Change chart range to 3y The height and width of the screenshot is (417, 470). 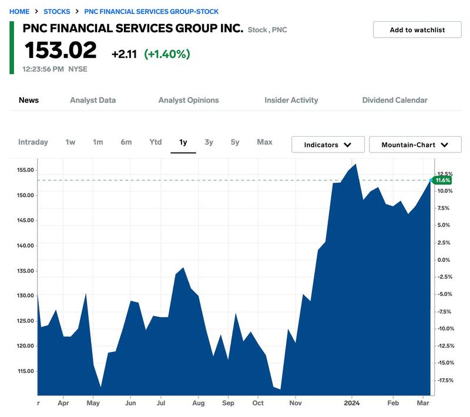[209, 142]
